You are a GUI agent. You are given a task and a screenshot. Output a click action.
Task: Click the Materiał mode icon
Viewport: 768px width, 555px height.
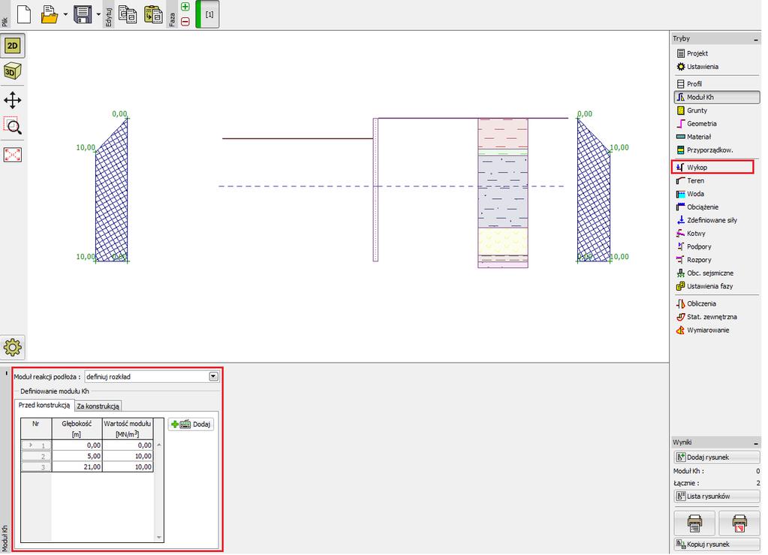pos(681,137)
